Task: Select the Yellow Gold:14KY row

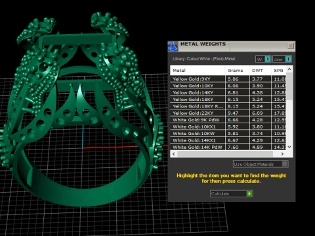Action: (228, 92)
